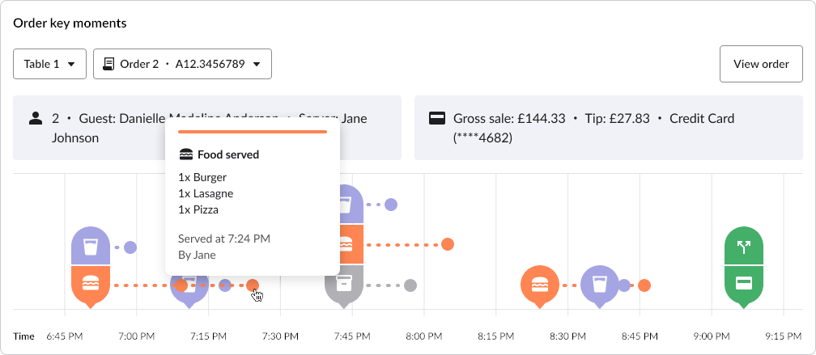This screenshot has height=355, width=816.
Task: Select the grey box icon near 7:45 PM
Action: [346, 284]
